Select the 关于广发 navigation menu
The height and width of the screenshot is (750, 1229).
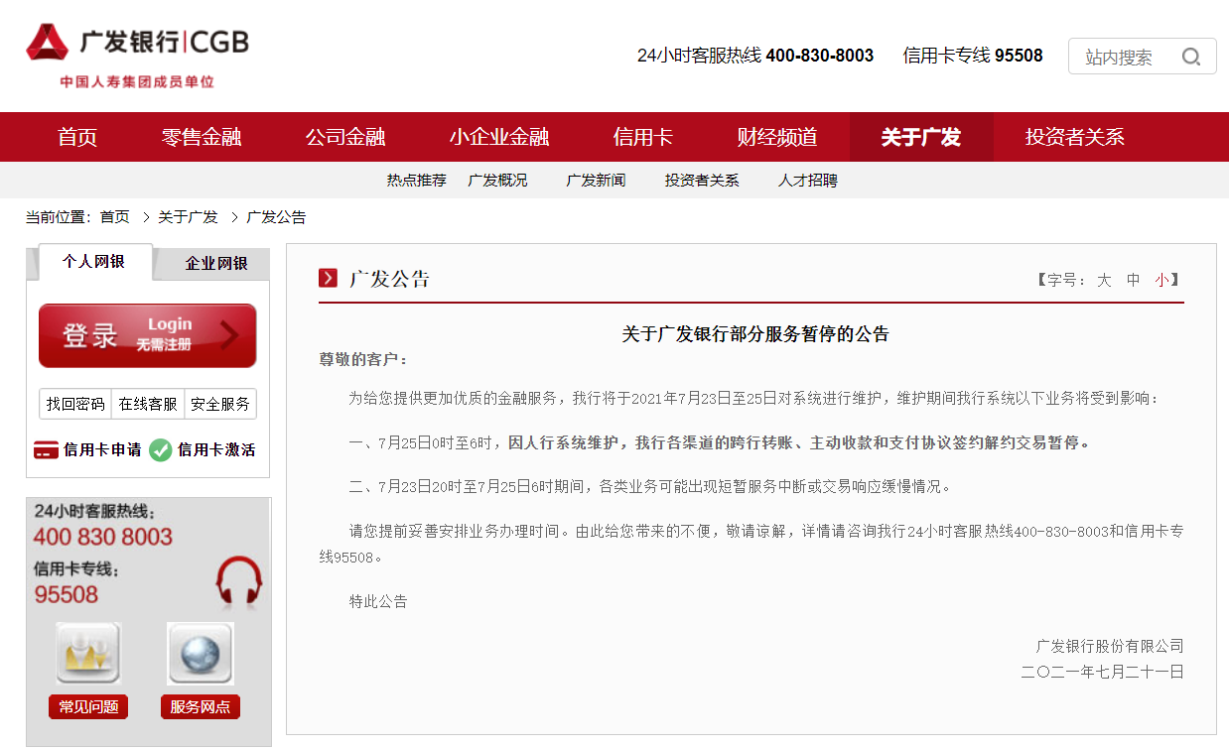click(921, 137)
